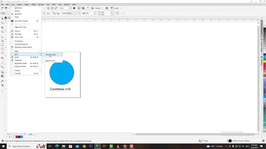
Task: Select portrait page orientation icon
Action: [44, 13]
